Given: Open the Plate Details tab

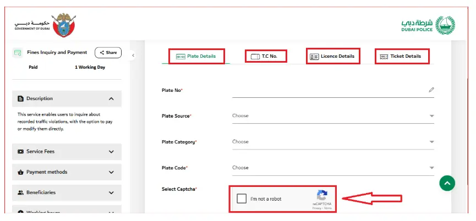Looking at the screenshot, I should pyautogui.click(x=196, y=56).
